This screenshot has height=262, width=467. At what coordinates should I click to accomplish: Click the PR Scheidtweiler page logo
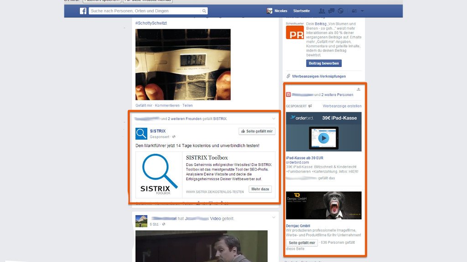295,32
